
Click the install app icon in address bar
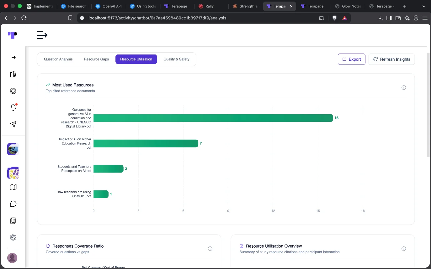click(x=322, y=18)
